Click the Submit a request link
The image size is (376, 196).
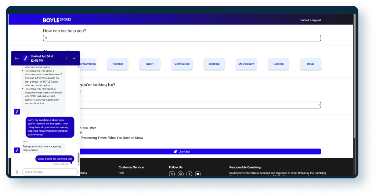(x=311, y=20)
